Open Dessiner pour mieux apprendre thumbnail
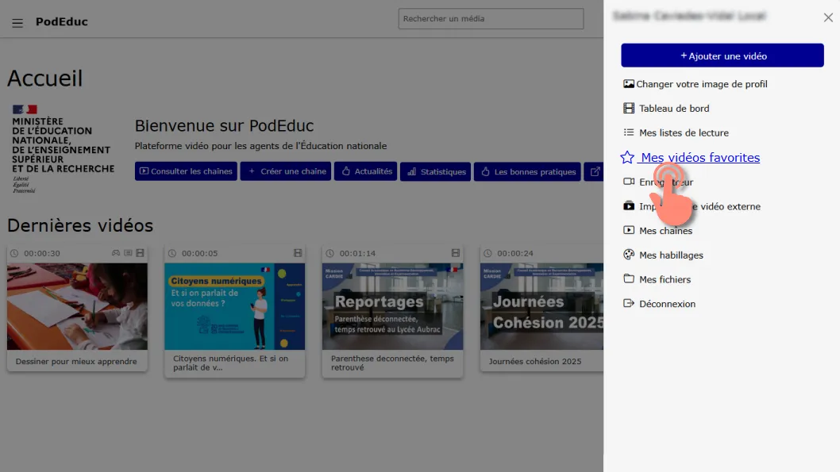840x472 pixels. [77, 306]
